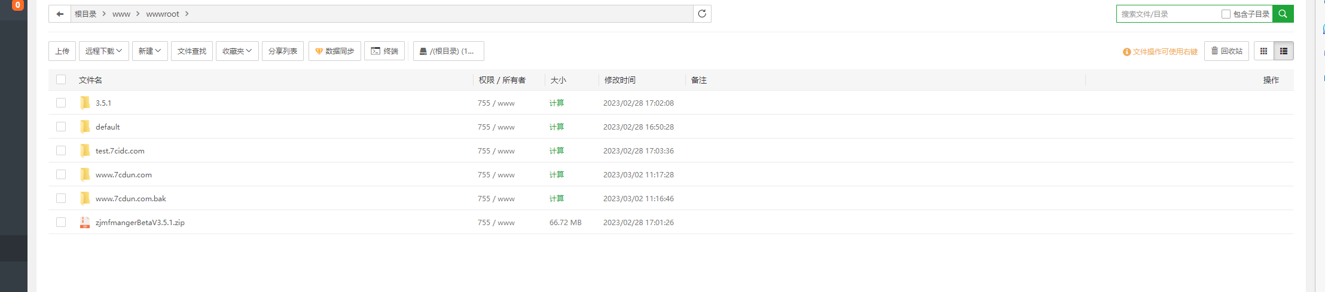
Task: Open the /(根目录) disk selector
Action: pyautogui.click(x=448, y=51)
